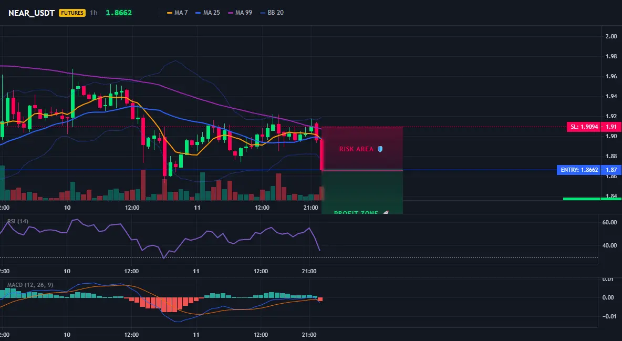Click the 40.00 level on RSI axis

(x=609, y=246)
